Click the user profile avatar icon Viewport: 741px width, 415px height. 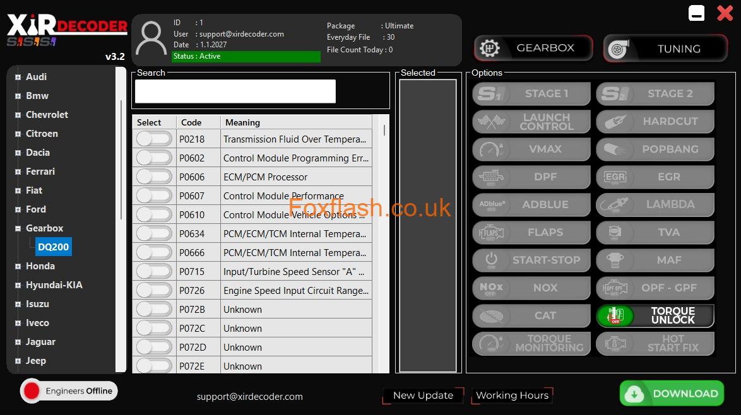tap(151, 39)
